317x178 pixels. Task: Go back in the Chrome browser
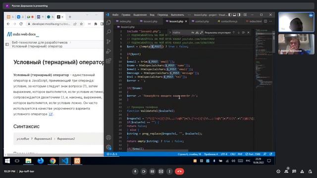(x=8, y=24)
